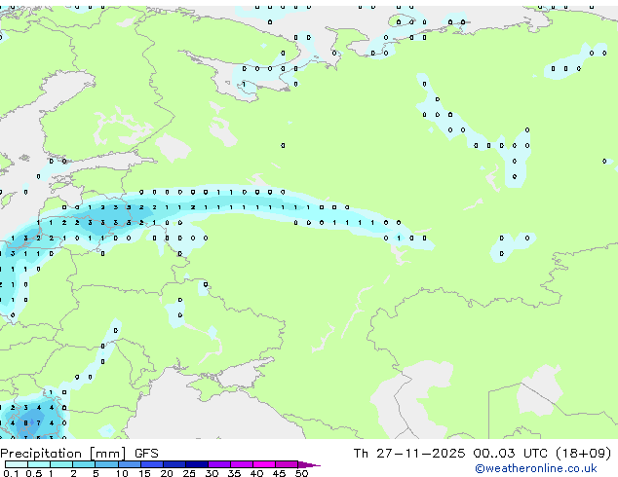Screen dimensions: 618x477
Task: Click the '8' precipitation value on the map
Action: point(25,423)
